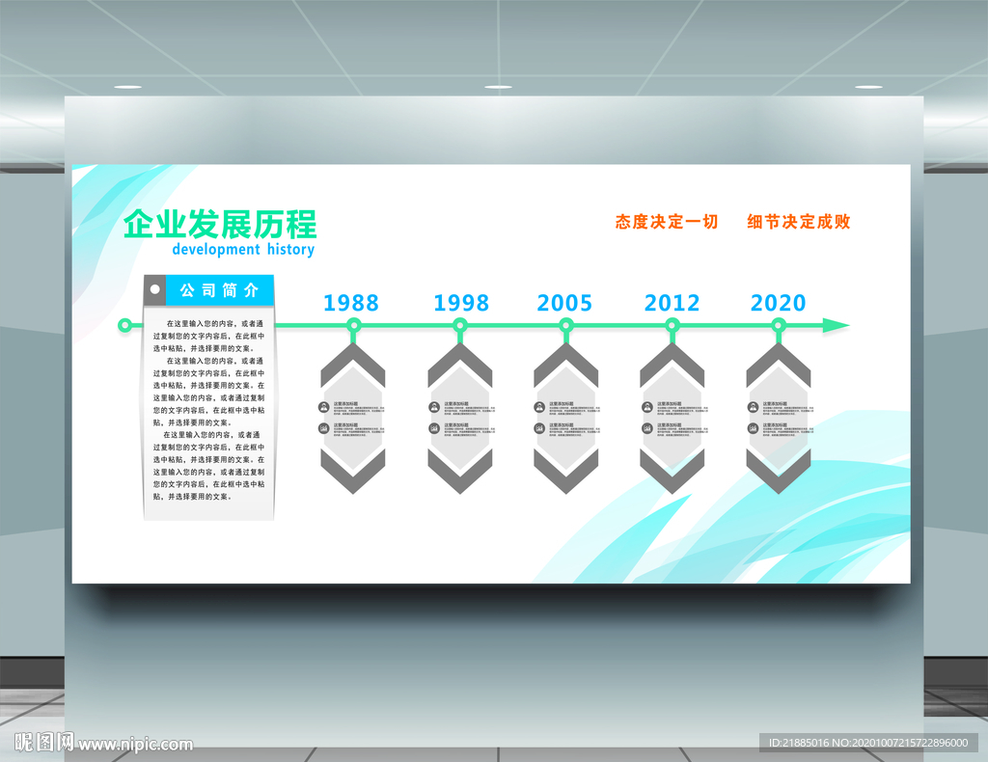Click the white dot beside 公司简介
988x762 pixels.
point(155,289)
